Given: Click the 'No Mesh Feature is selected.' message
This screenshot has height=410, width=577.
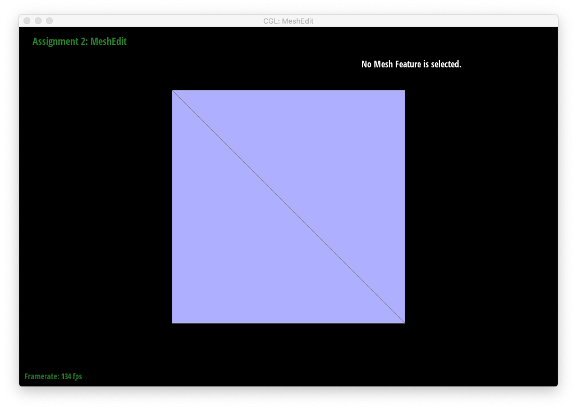Looking at the screenshot, I should pos(411,64).
